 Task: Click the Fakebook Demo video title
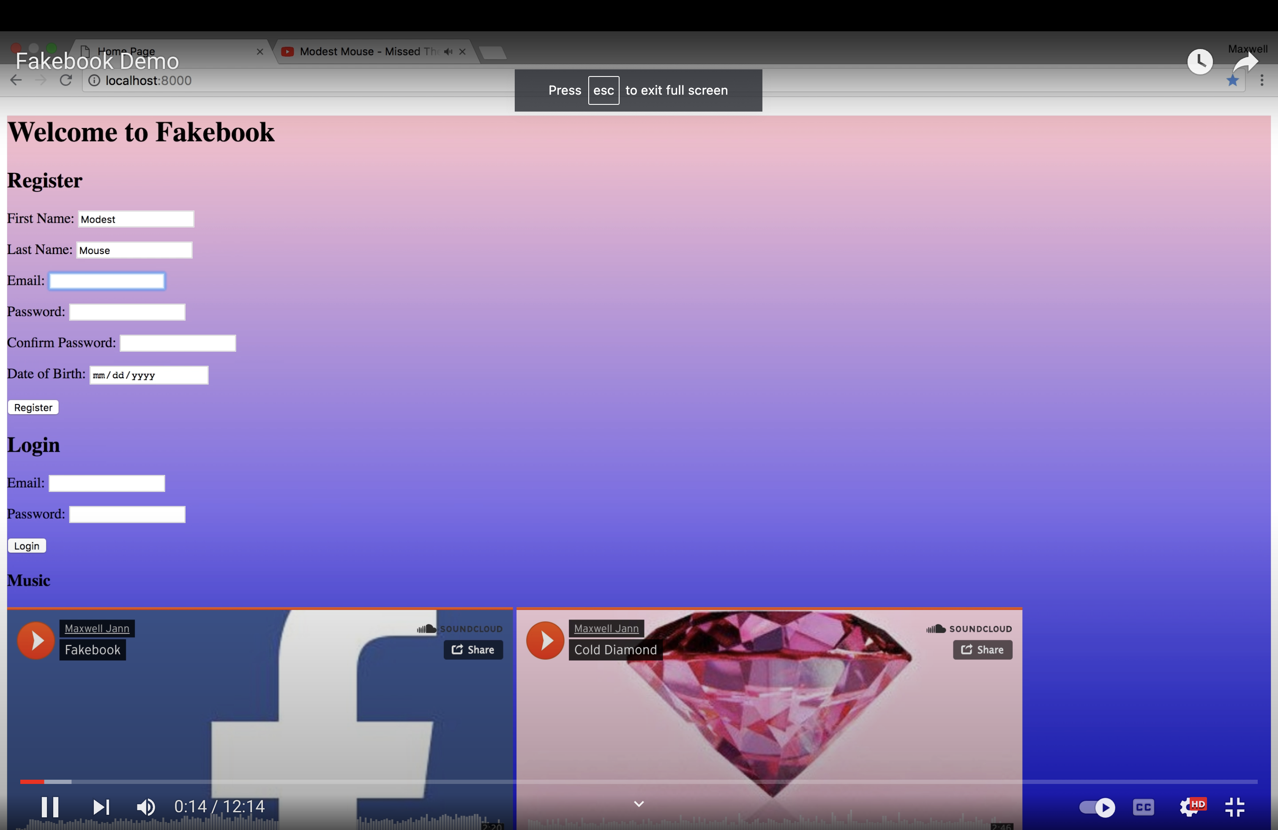tap(97, 62)
